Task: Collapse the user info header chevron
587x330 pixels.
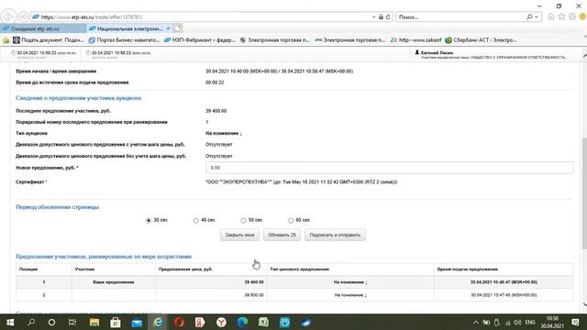Action: click(x=584, y=55)
